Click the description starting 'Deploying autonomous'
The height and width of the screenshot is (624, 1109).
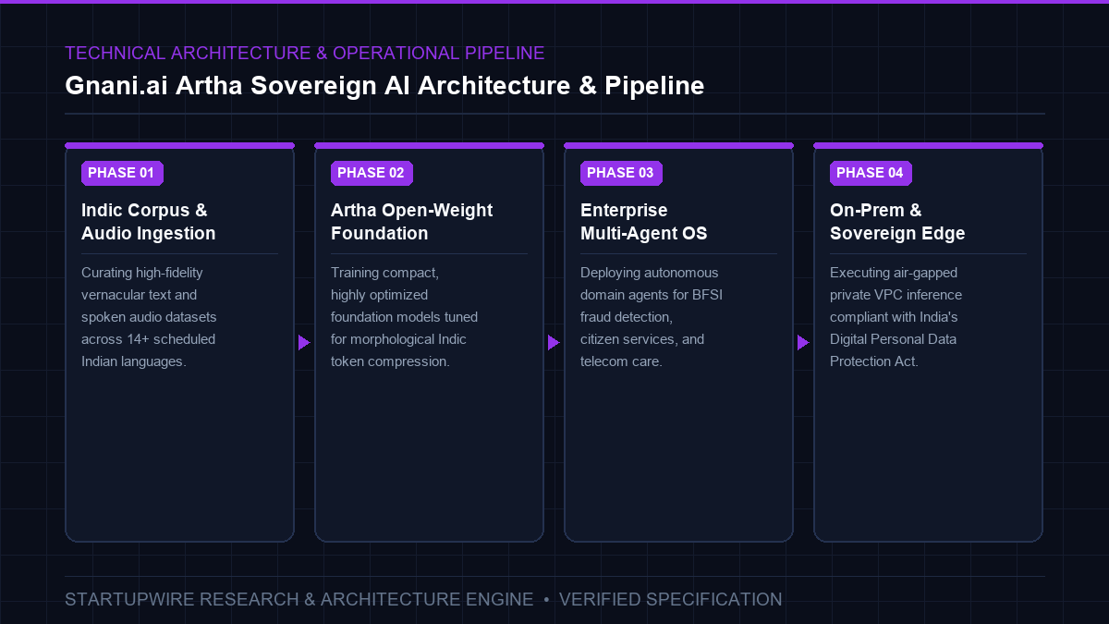tap(650, 317)
